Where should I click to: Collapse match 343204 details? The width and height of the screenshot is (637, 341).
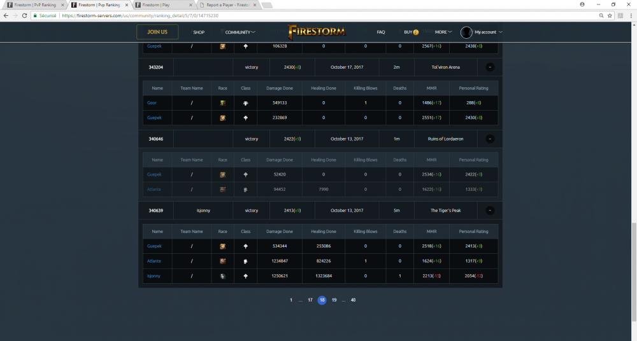tap(490, 67)
